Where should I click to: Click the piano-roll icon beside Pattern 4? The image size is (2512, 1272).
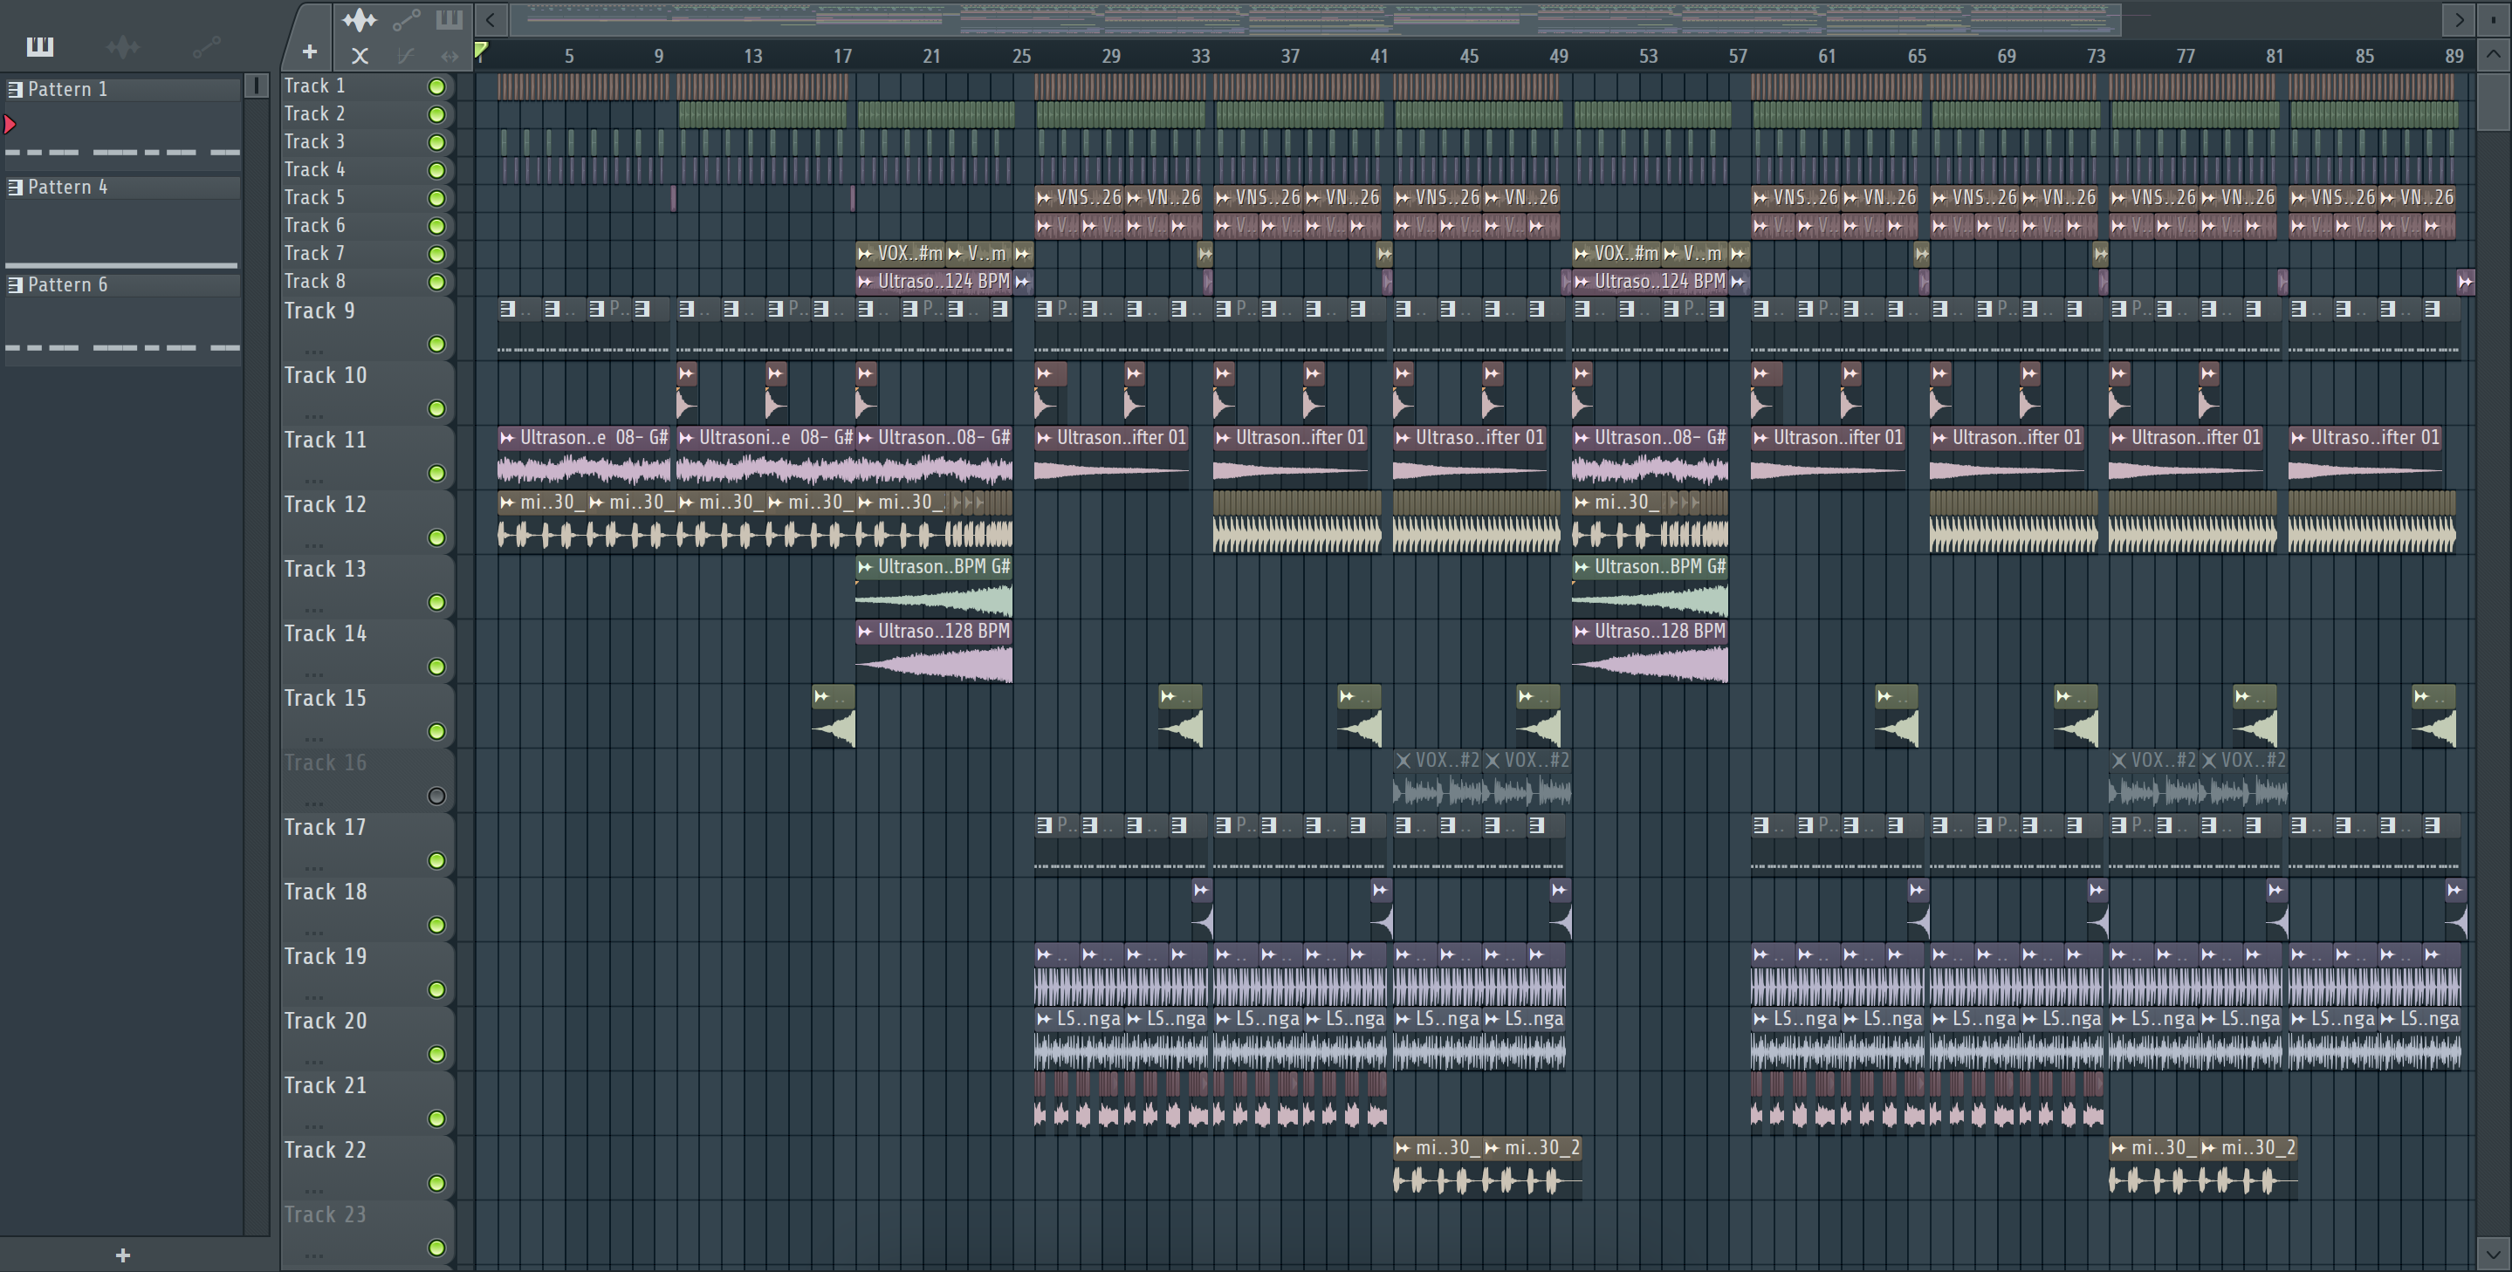click(16, 188)
